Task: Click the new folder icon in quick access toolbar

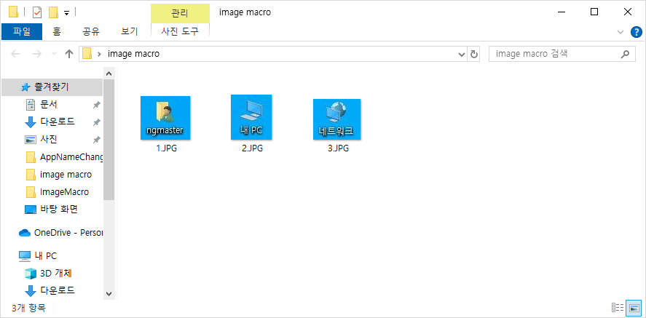Action: [53, 13]
